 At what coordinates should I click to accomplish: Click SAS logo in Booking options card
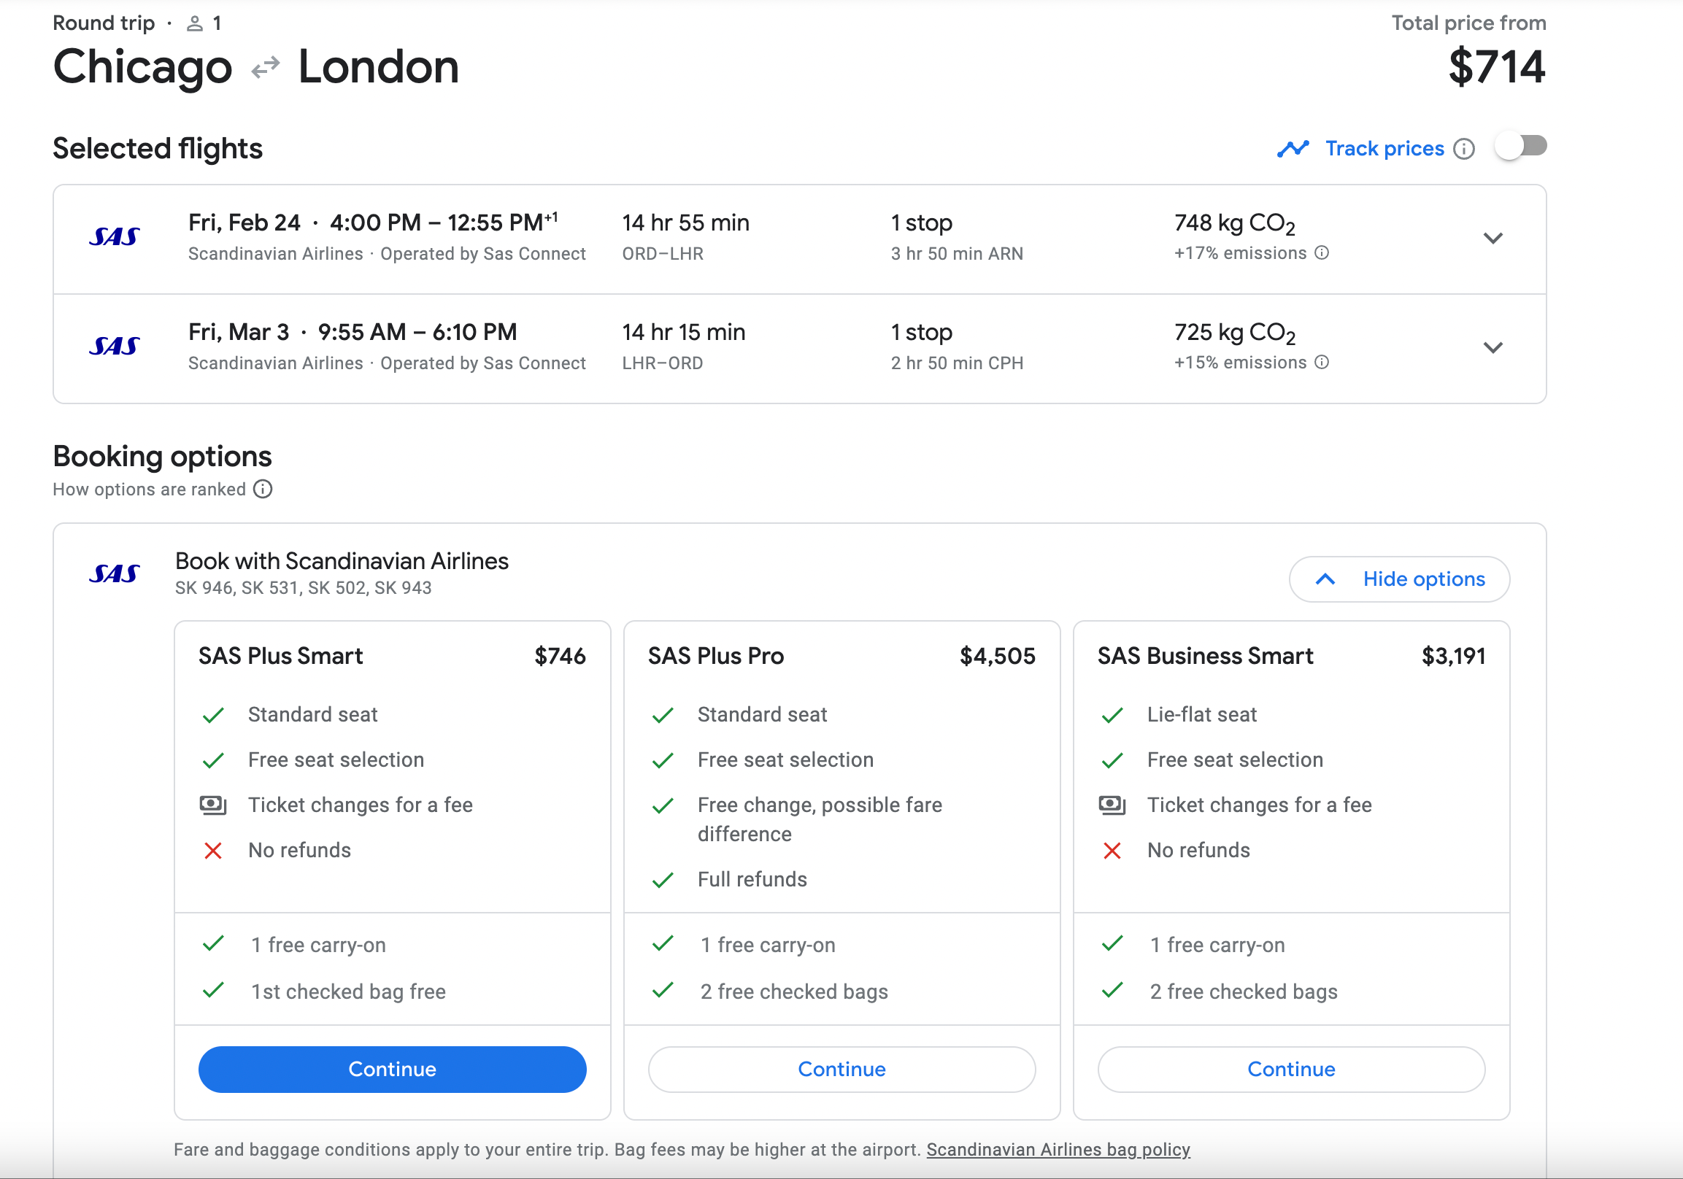pos(115,573)
